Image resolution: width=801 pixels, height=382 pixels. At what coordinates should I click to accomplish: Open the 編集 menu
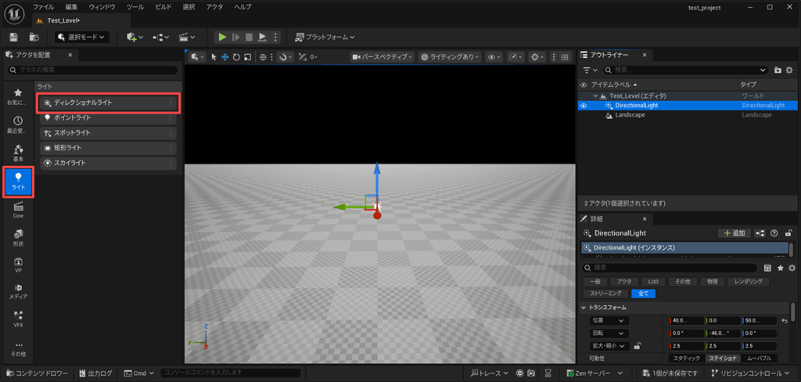point(71,7)
